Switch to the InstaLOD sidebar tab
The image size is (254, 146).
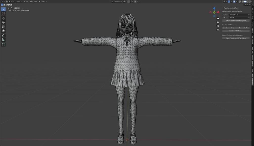(x=252, y=50)
